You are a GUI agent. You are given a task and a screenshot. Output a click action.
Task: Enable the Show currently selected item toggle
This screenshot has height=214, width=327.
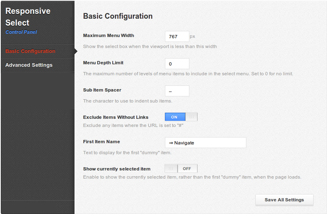181,168
